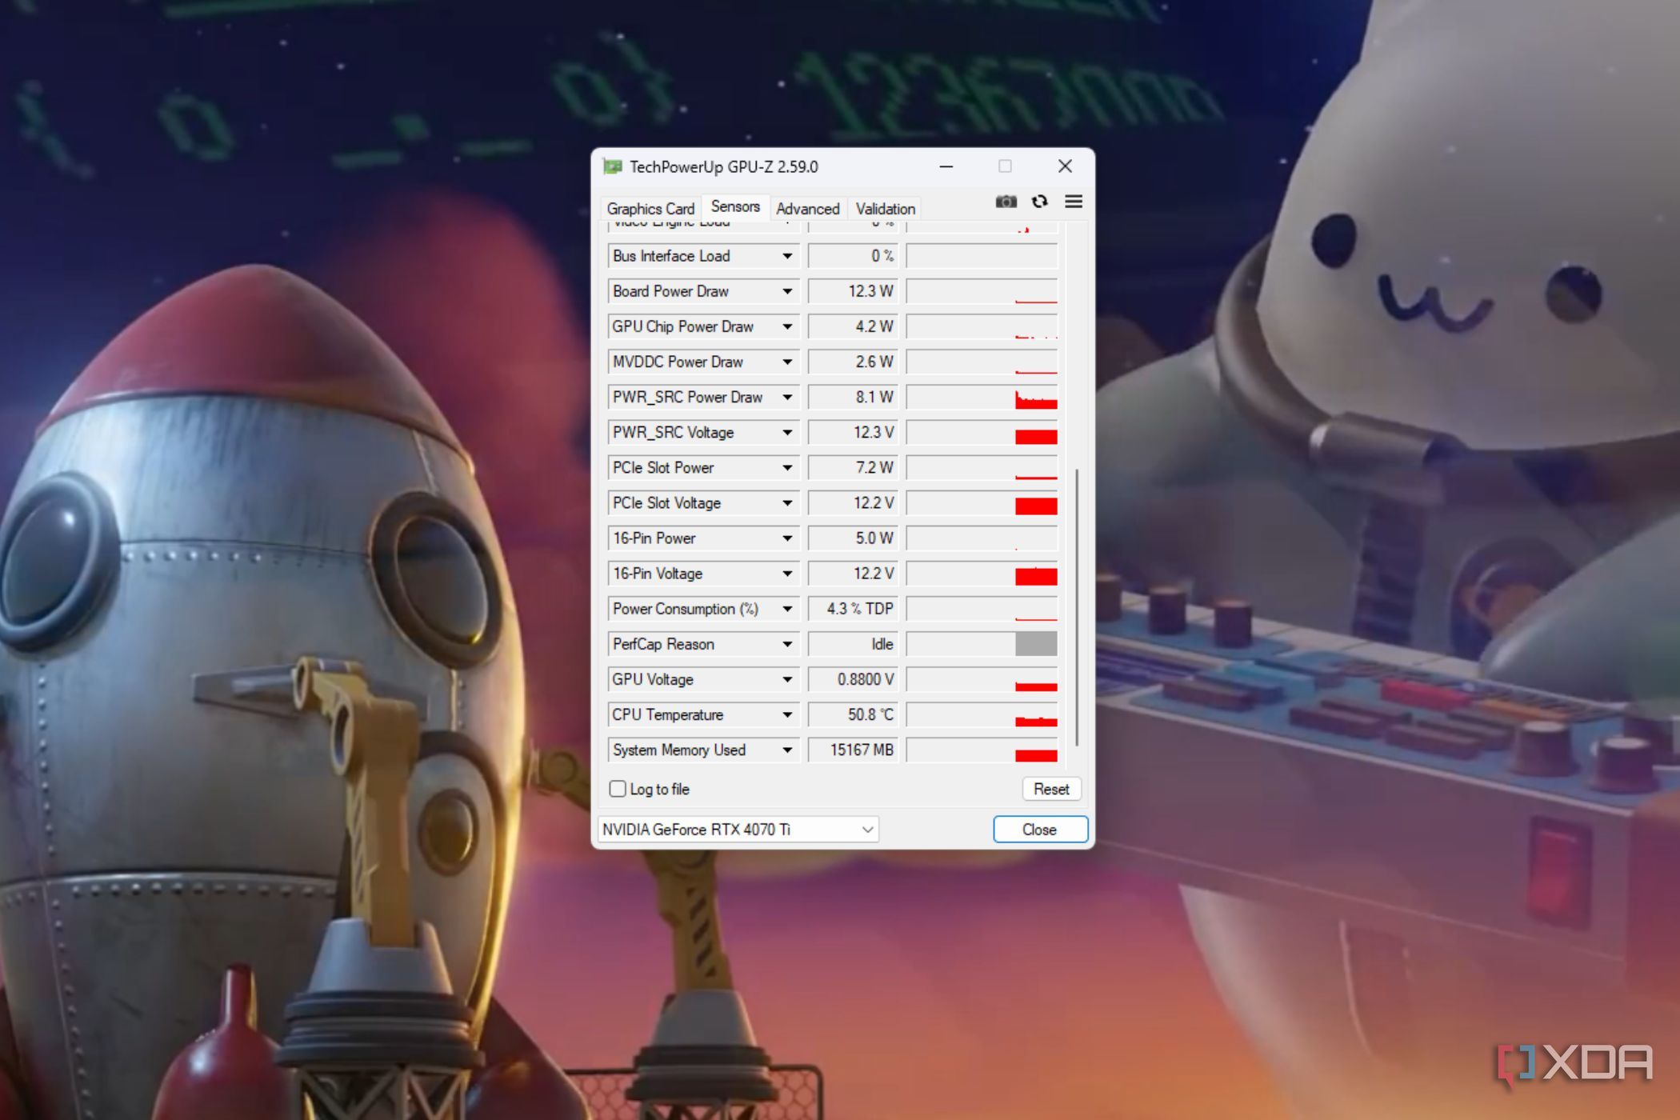
Task: Click the 4.3 % TDP value
Action: [x=853, y=609]
